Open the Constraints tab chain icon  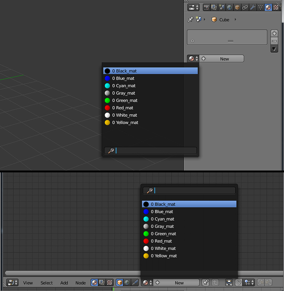click(245, 7)
